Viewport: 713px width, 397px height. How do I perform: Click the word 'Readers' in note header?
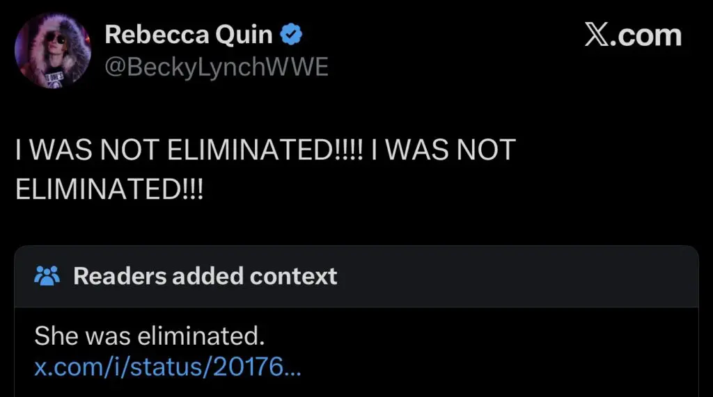(118, 276)
